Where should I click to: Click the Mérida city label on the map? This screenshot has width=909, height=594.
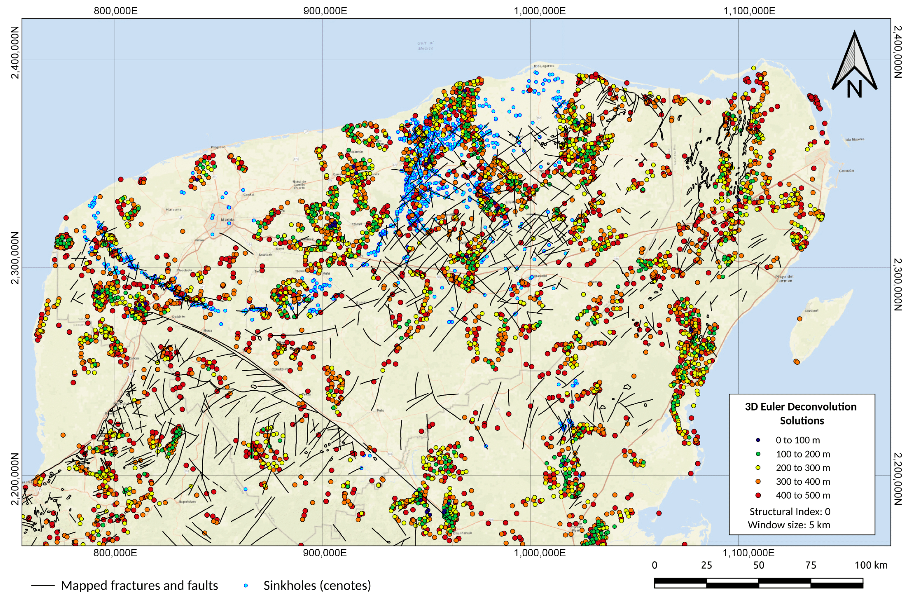tap(228, 220)
